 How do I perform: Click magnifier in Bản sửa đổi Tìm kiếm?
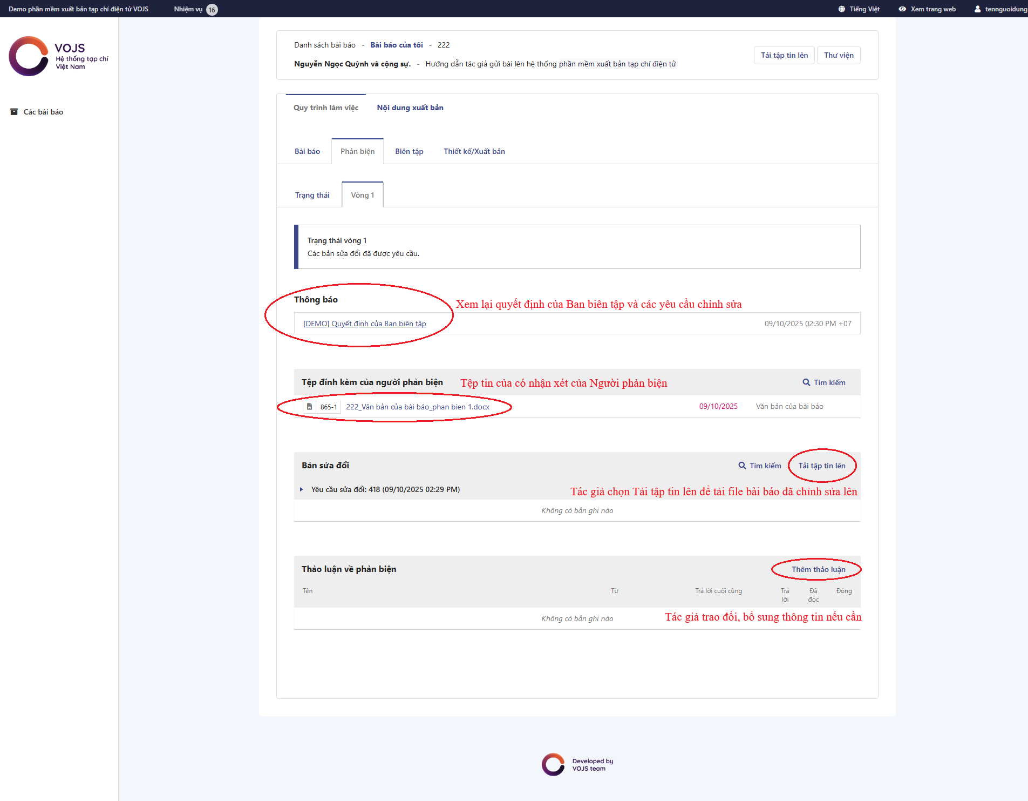(742, 466)
